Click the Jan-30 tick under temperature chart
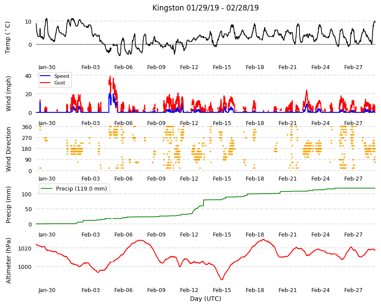This screenshot has width=381, height=306. 47,67
